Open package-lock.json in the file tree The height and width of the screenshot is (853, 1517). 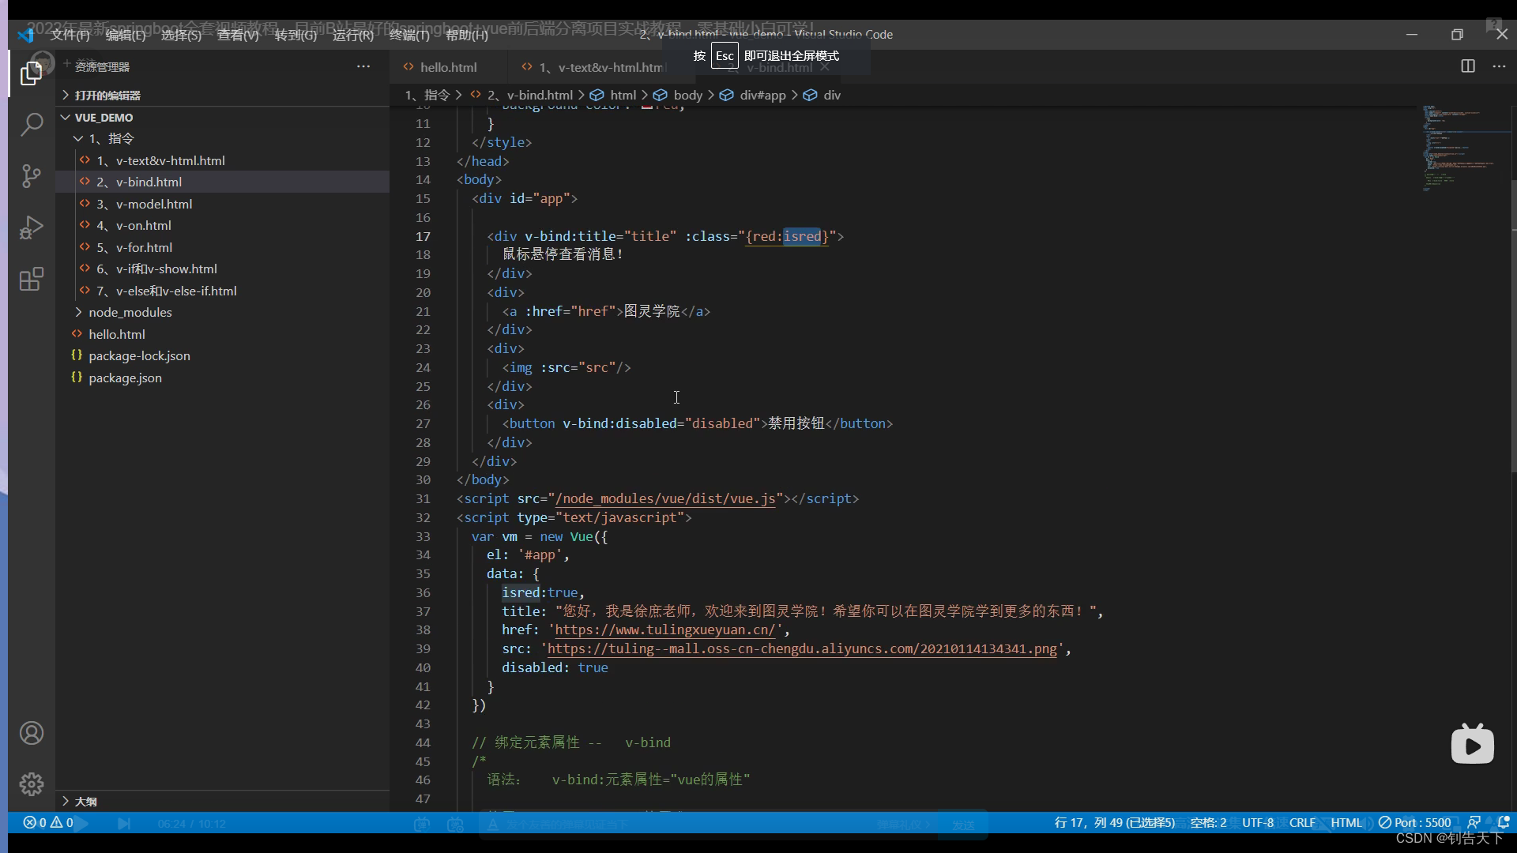(x=222, y=355)
